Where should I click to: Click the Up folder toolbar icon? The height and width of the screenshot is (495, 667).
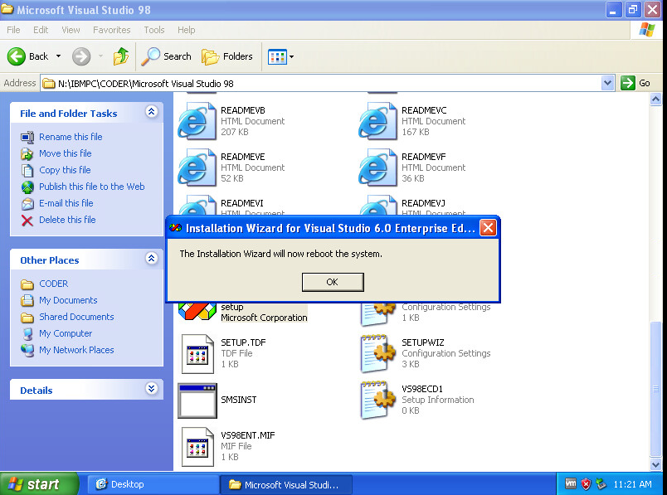[x=121, y=56]
